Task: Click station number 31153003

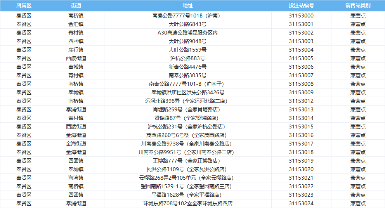Action: point(301,41)
